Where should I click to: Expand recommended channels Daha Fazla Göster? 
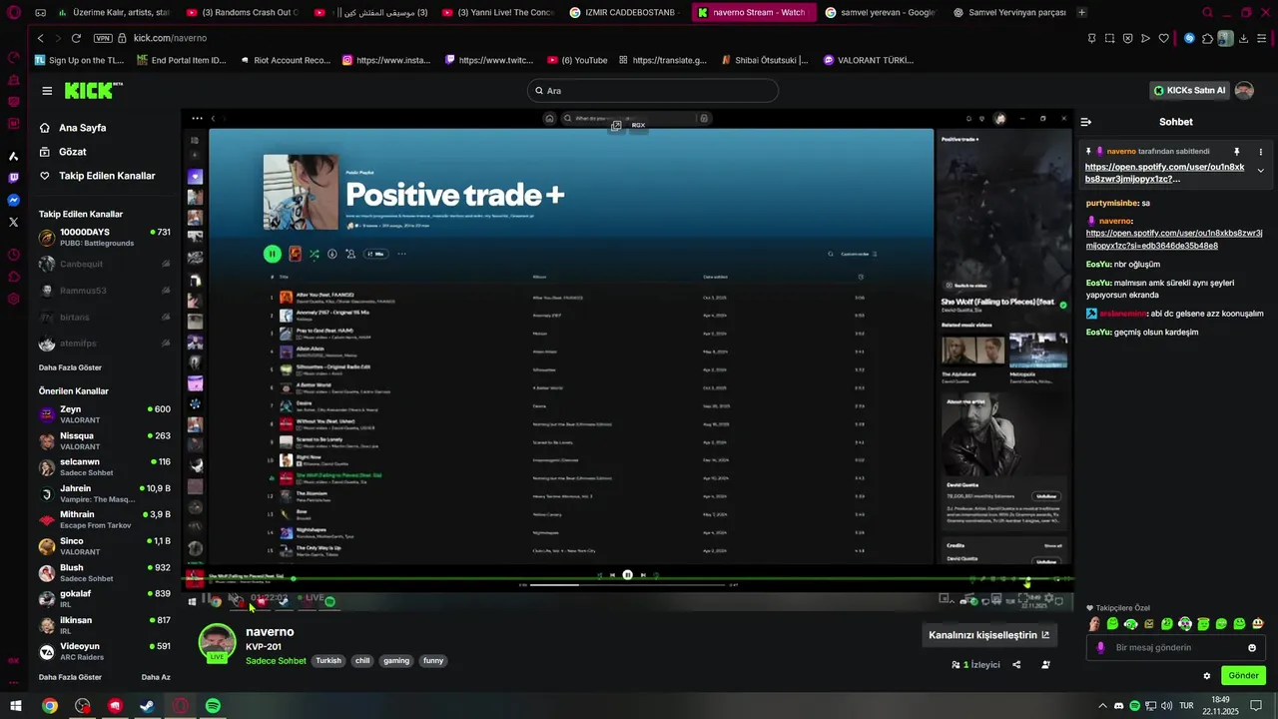point(70,677)
